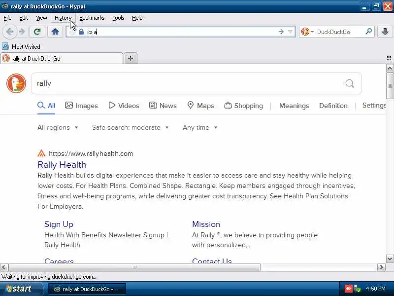Switch to News results

point(163,106)
